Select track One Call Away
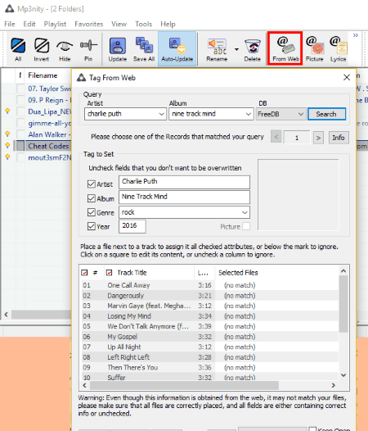The image size is (368, 431). tap(128, 285)
